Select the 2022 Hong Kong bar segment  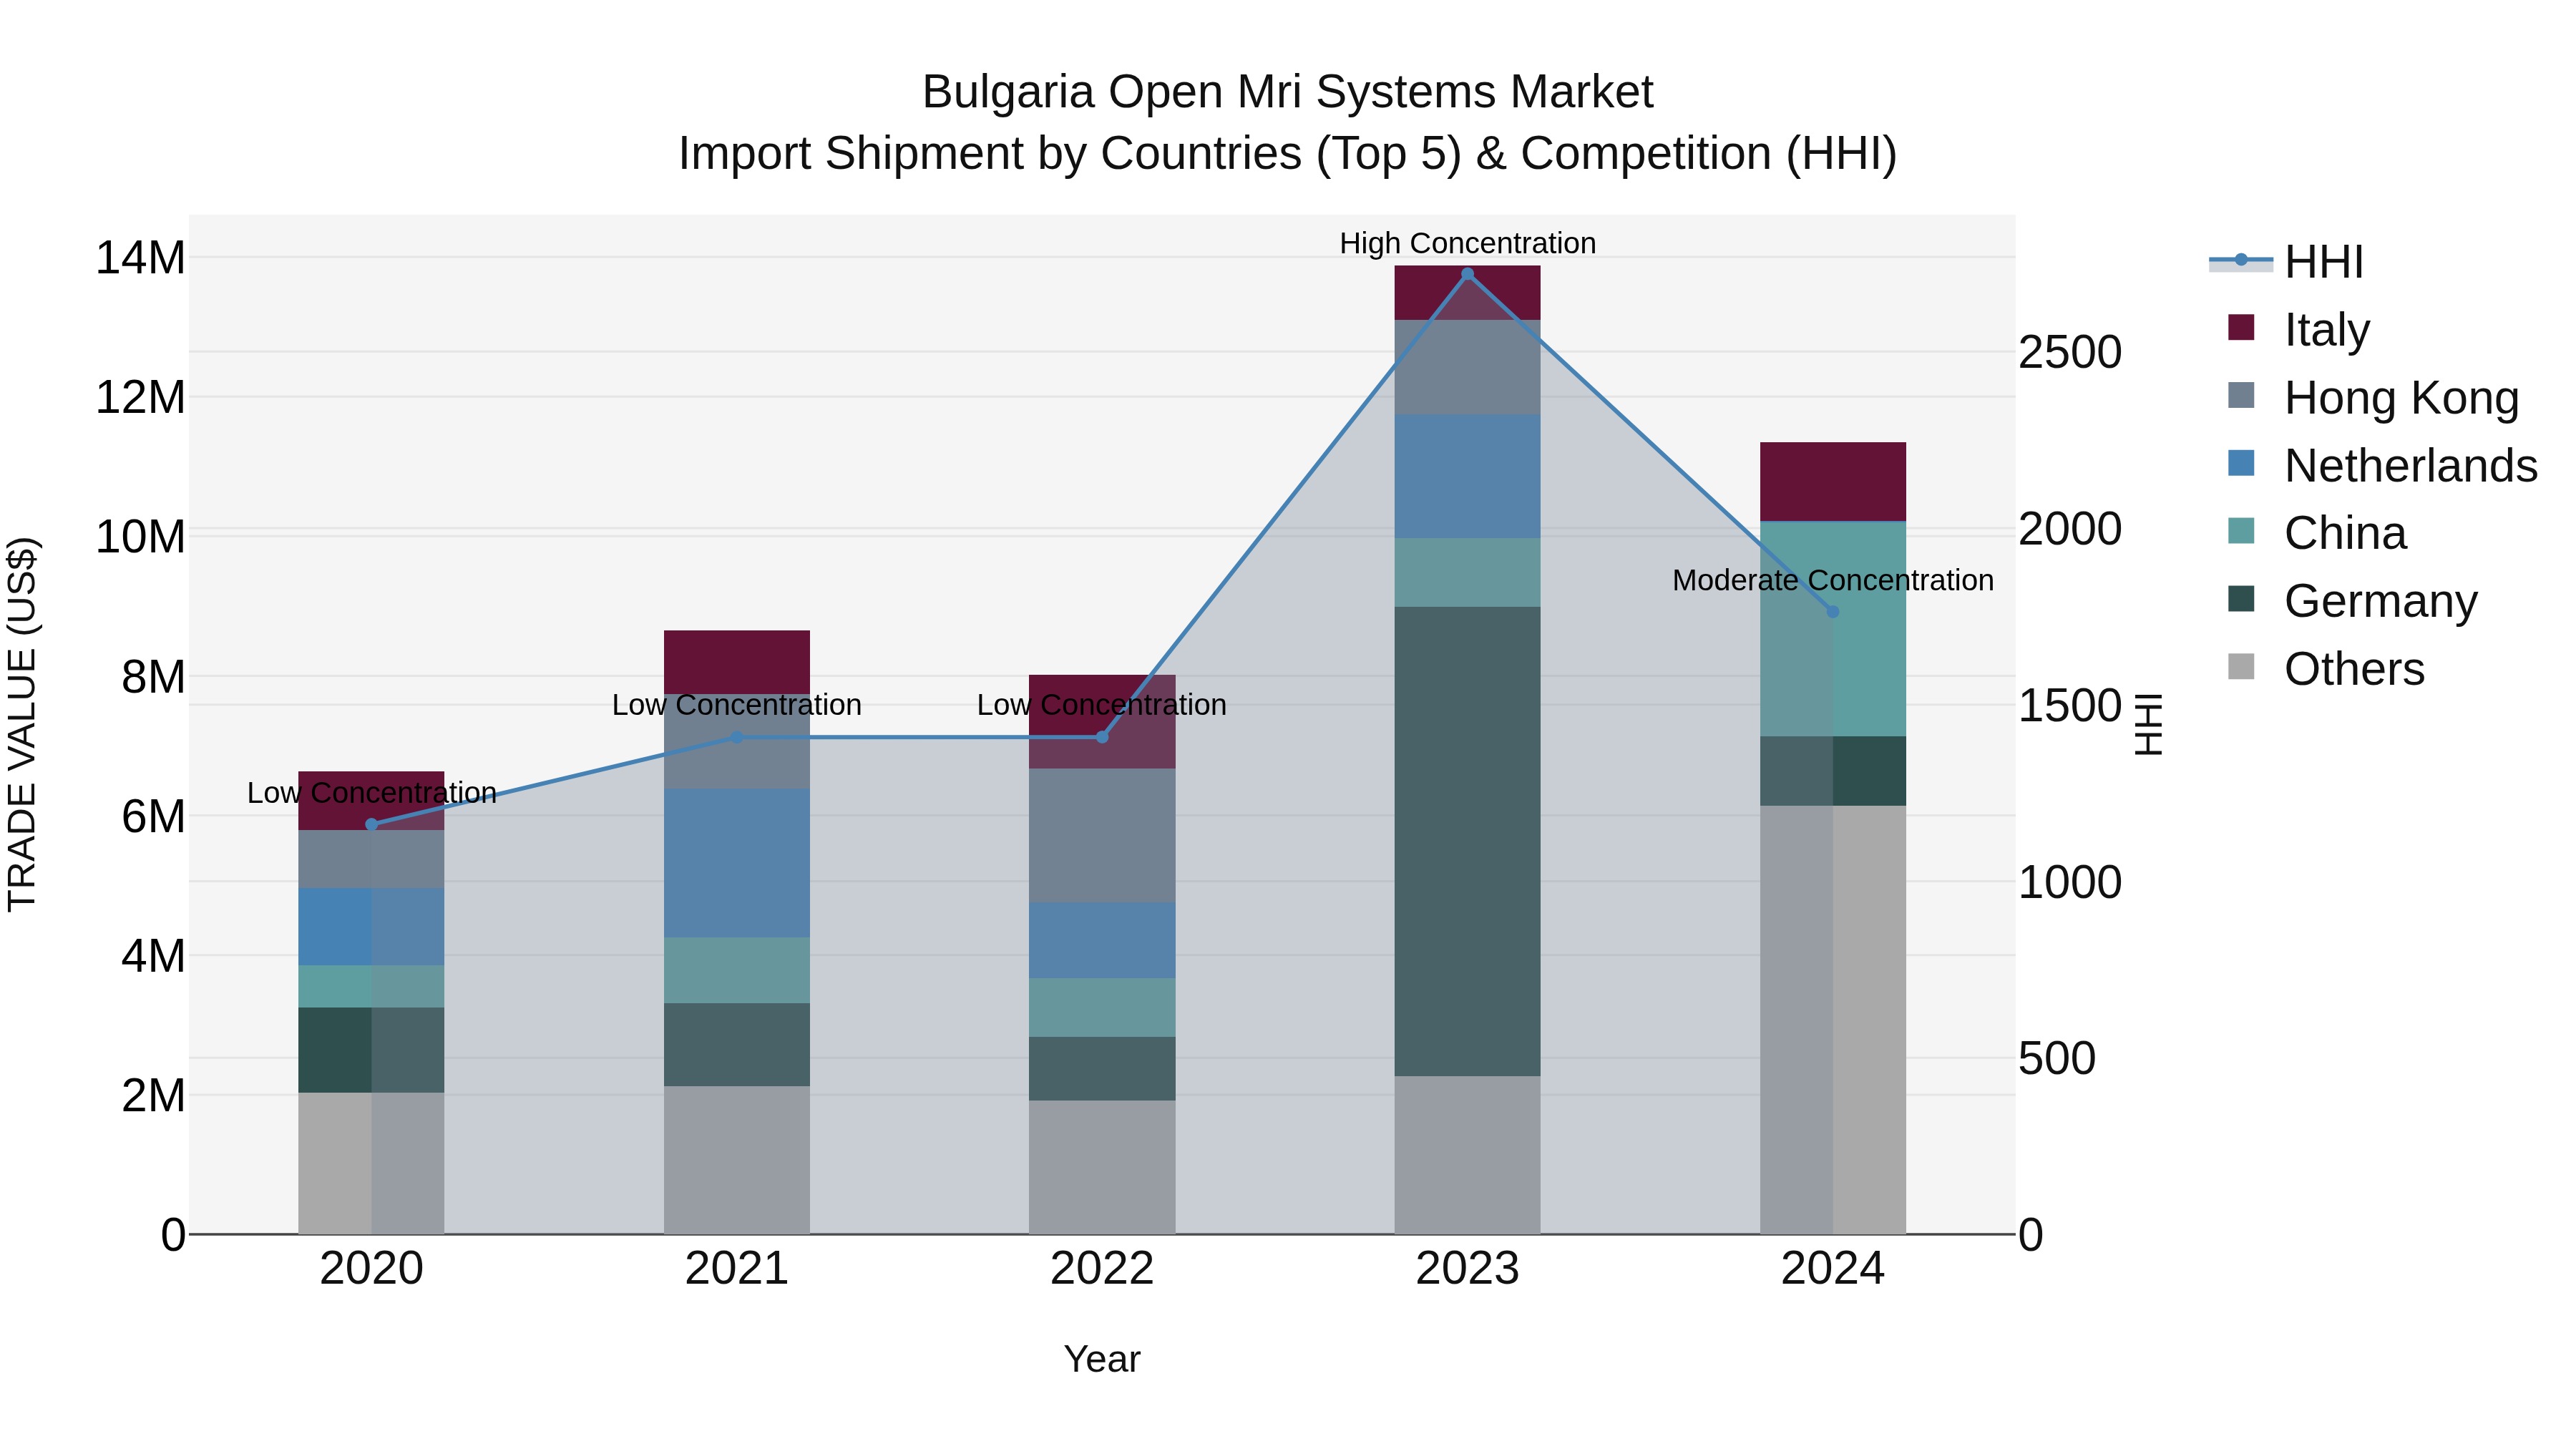[1102, 836]
